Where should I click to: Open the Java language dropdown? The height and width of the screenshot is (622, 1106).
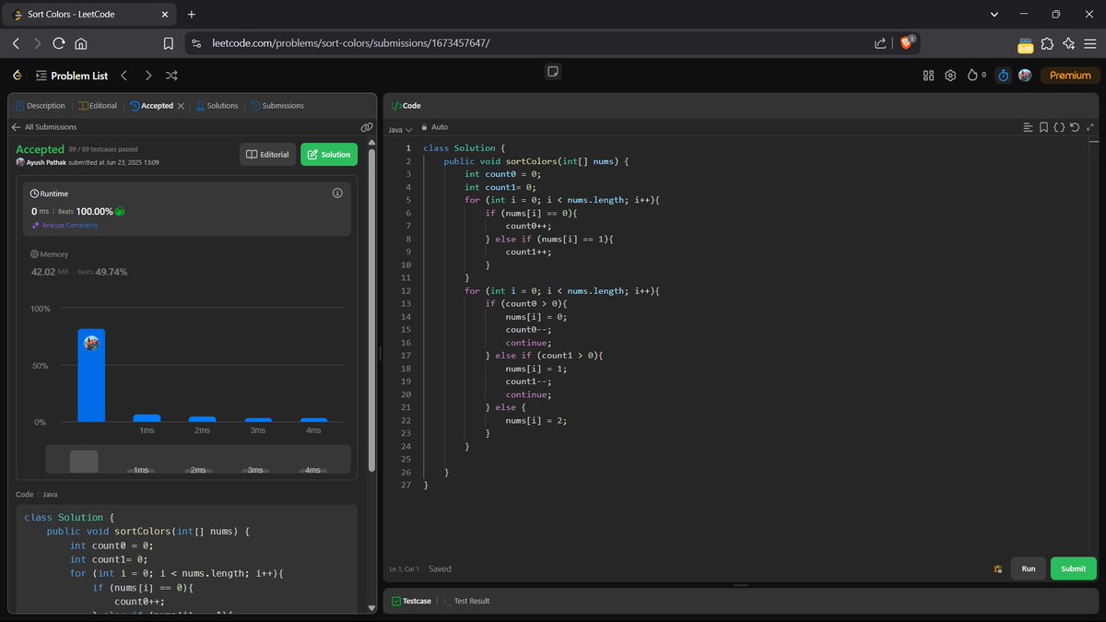398,127
